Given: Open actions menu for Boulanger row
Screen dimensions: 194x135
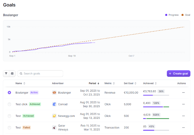Looking at the screenshot, I should 183,92.
